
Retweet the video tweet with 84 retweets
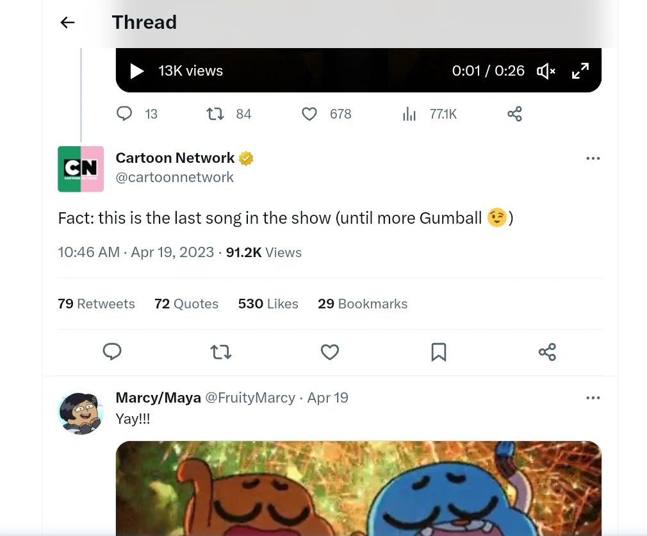coord(215,114)
